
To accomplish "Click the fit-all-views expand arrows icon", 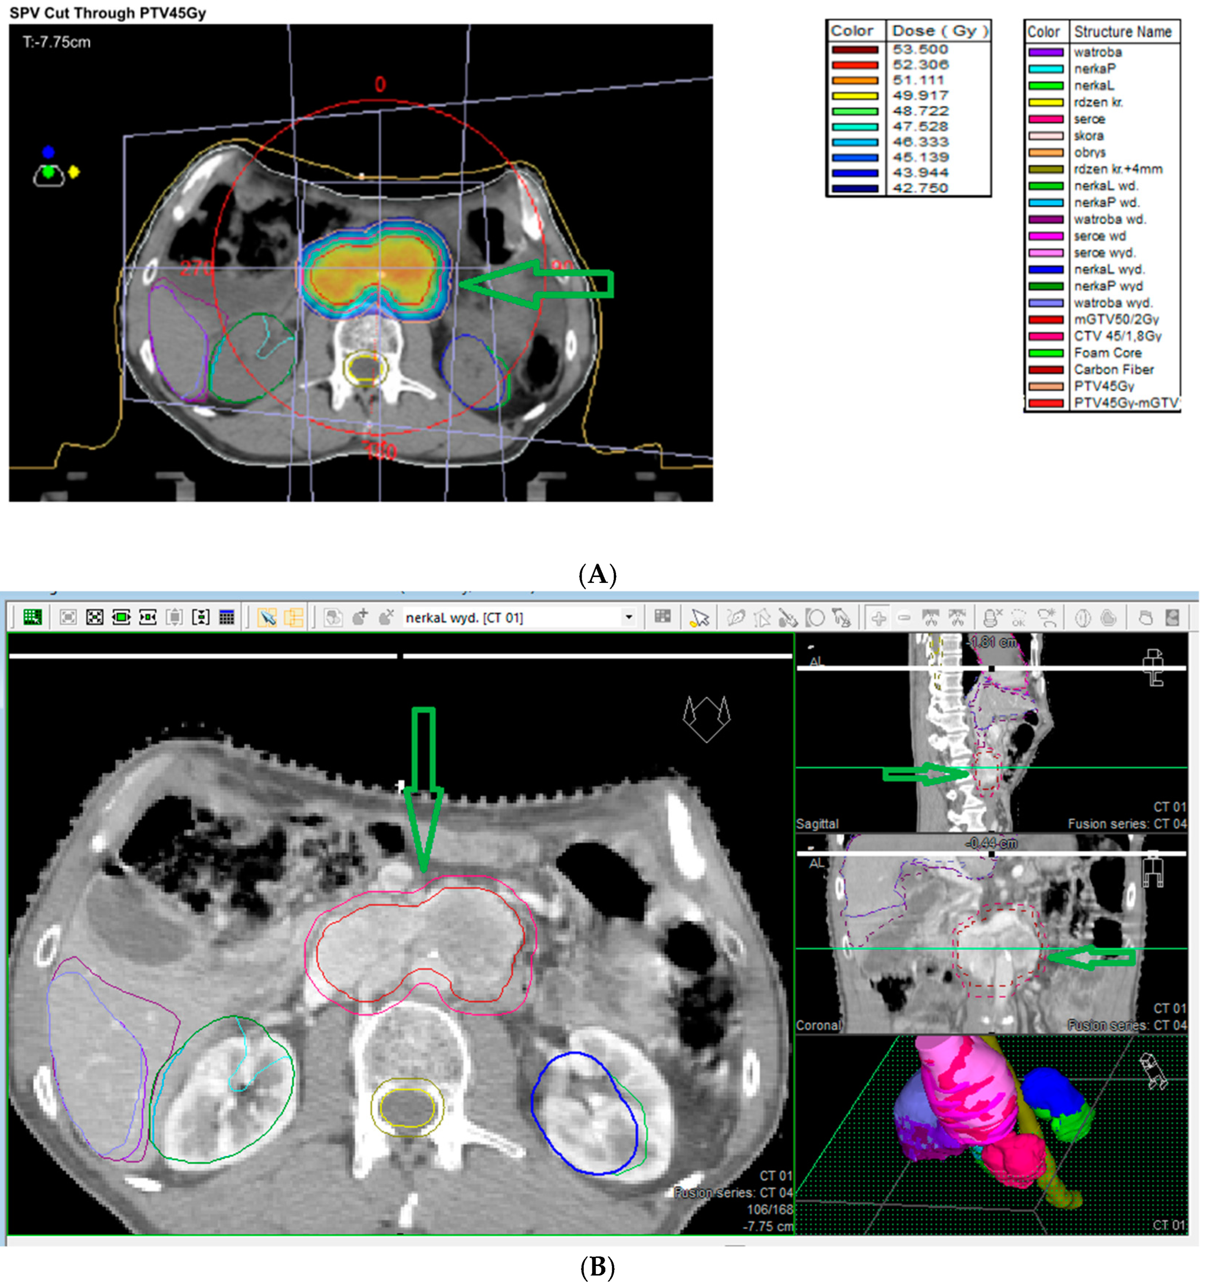I will 95,617.
